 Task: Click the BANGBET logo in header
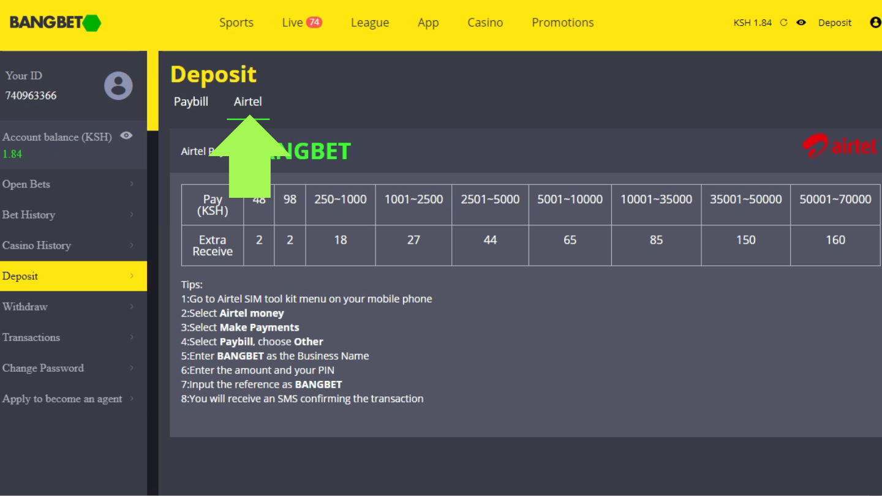point(55,23)
